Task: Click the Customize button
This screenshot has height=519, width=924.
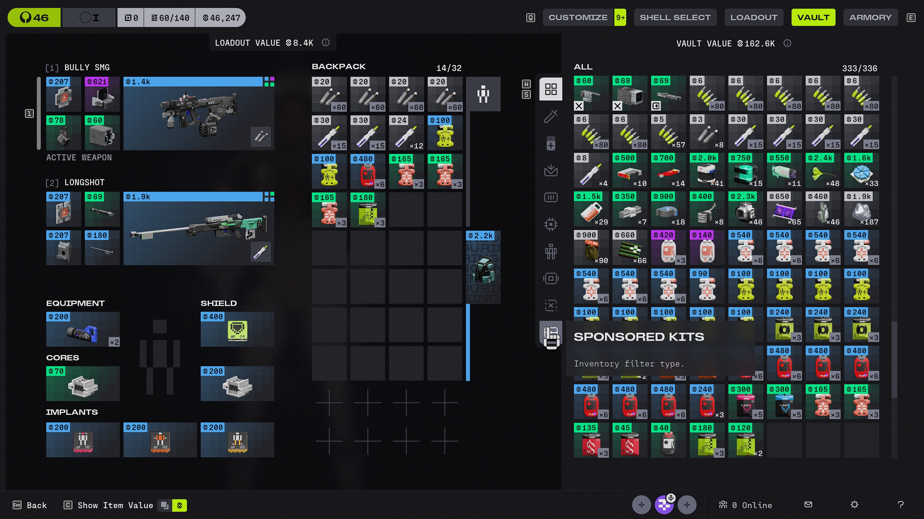Action: click(578, 17)
